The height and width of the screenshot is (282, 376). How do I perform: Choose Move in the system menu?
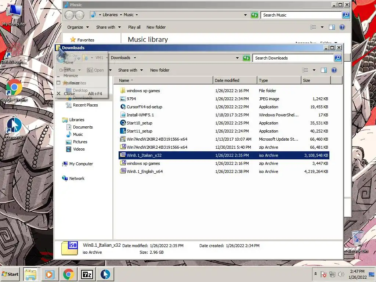[82, 62]
